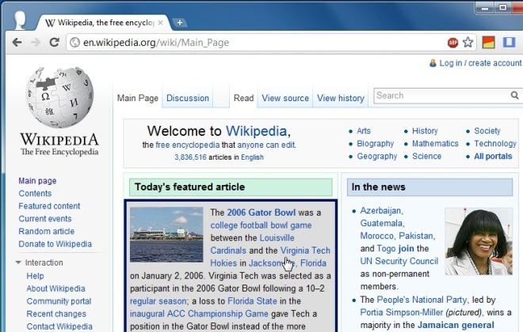Click the UN Security Council link
Screen dimensions: 523x332
(x=399, y=261)
